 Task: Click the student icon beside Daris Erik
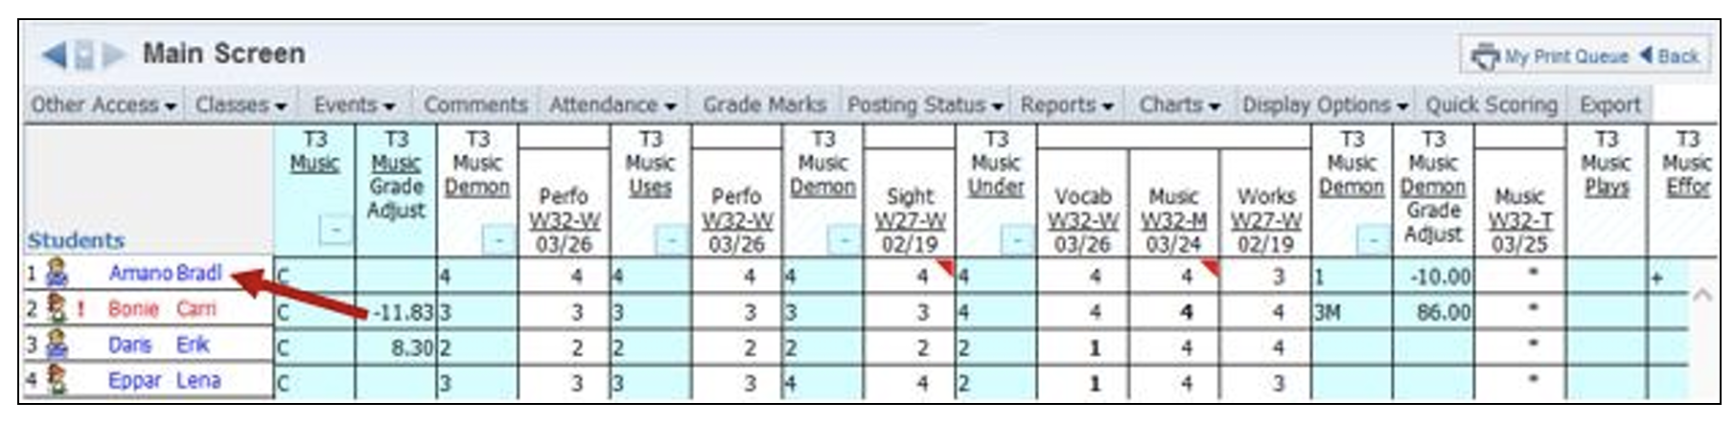click(x=58, y=345)
